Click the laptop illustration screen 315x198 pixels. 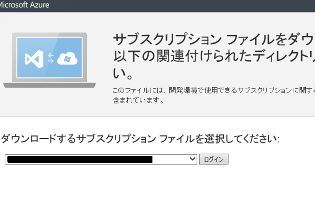point(50,57)
